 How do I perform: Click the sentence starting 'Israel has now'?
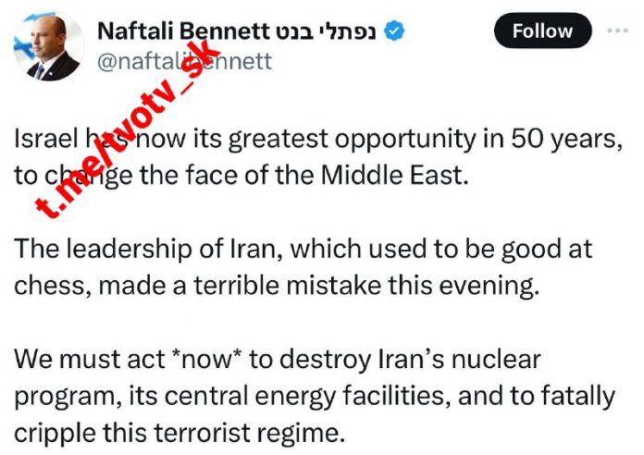pos(185,140)
